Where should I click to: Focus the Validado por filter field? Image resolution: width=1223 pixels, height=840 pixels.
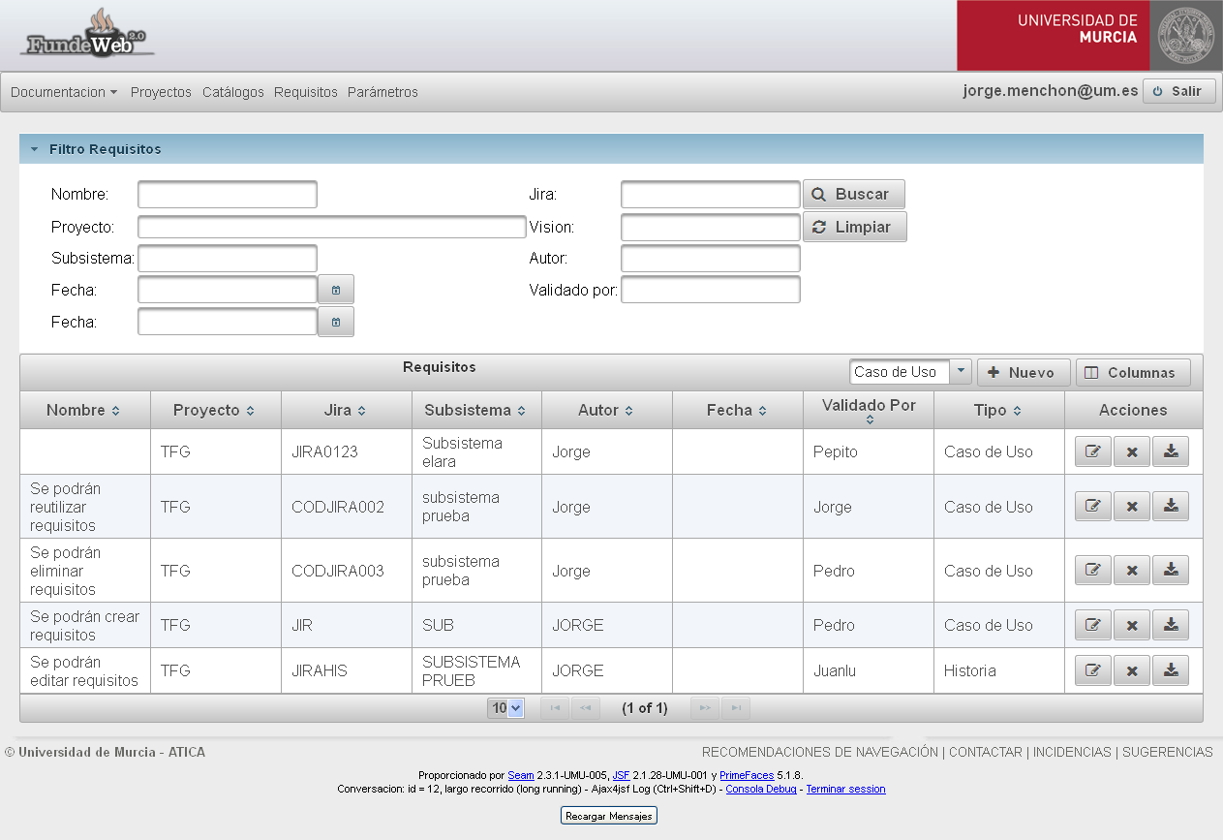tap(711, 290)
